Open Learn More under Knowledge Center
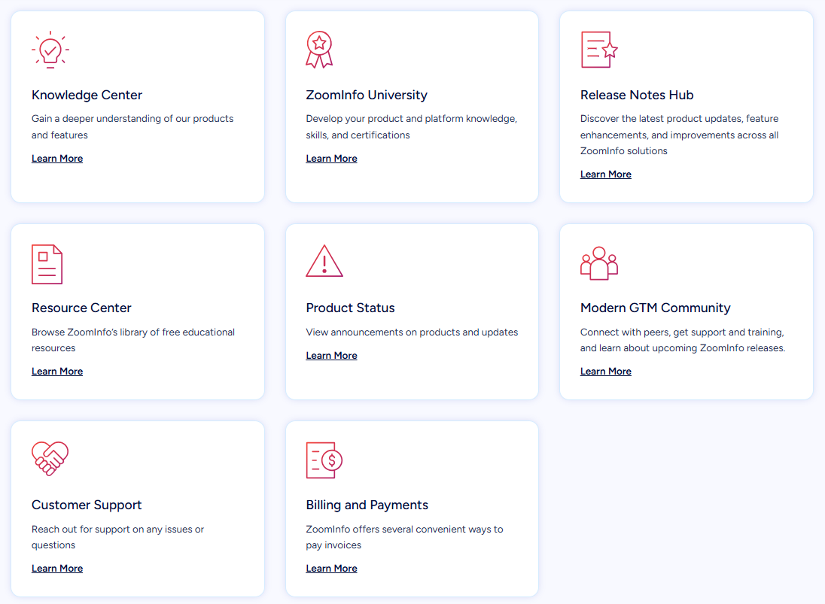825x604 pixels. tap(57, 159)
